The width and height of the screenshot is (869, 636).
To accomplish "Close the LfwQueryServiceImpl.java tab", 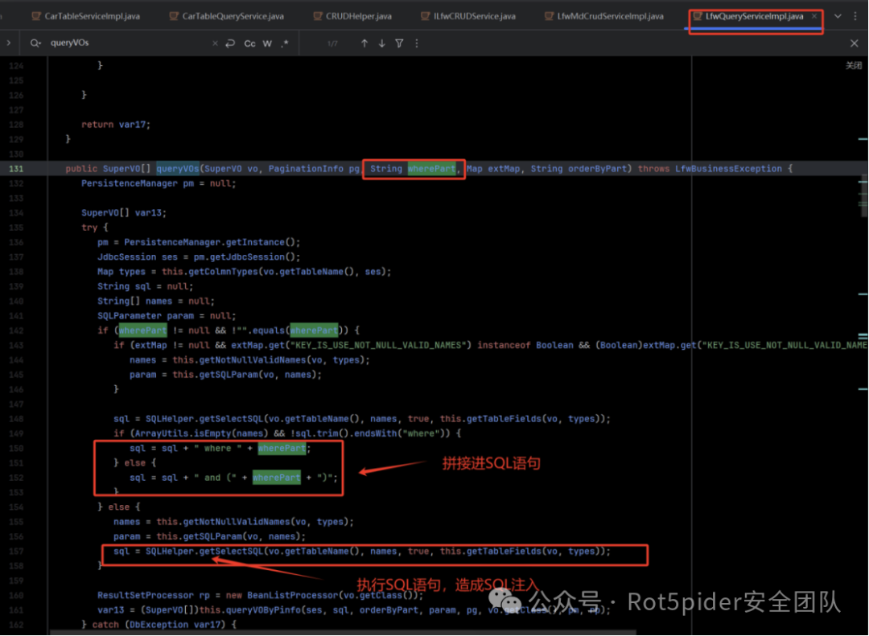I will point(814,16).
